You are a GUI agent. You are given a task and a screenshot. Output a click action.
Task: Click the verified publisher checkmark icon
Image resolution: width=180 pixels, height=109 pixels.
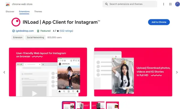coord(13,31)
